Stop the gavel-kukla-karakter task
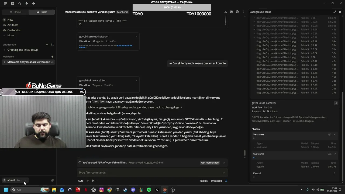345x194 pixels. (336, 103)
